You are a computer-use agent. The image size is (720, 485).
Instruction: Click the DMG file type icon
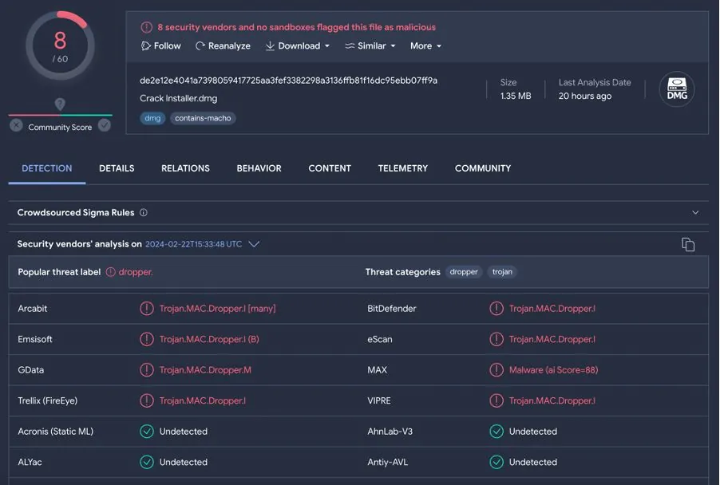click(x=676, y=89)
